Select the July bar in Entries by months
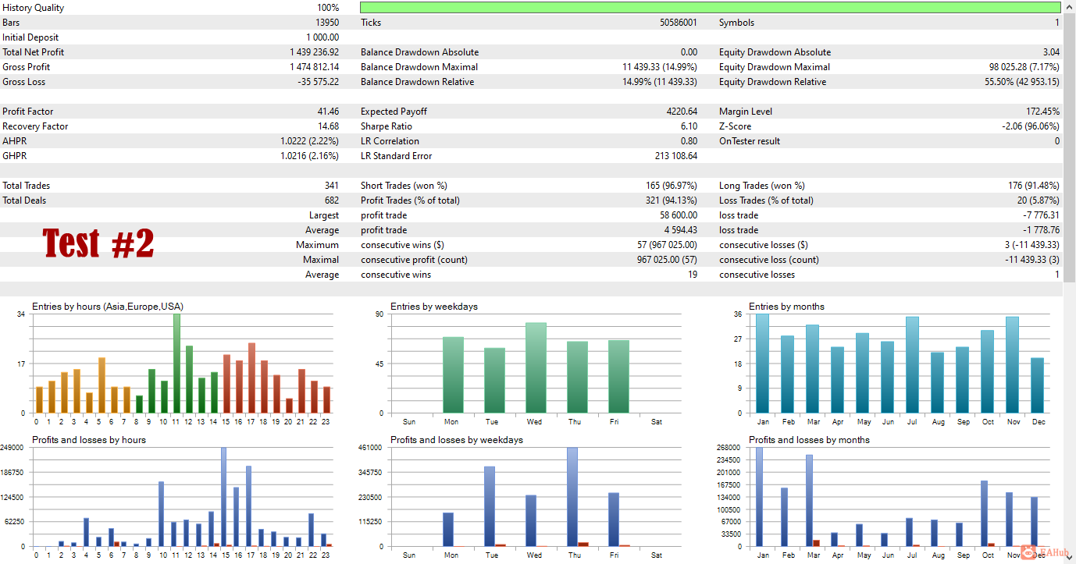This screenshot has height=564, width=1076. point(912,365)
